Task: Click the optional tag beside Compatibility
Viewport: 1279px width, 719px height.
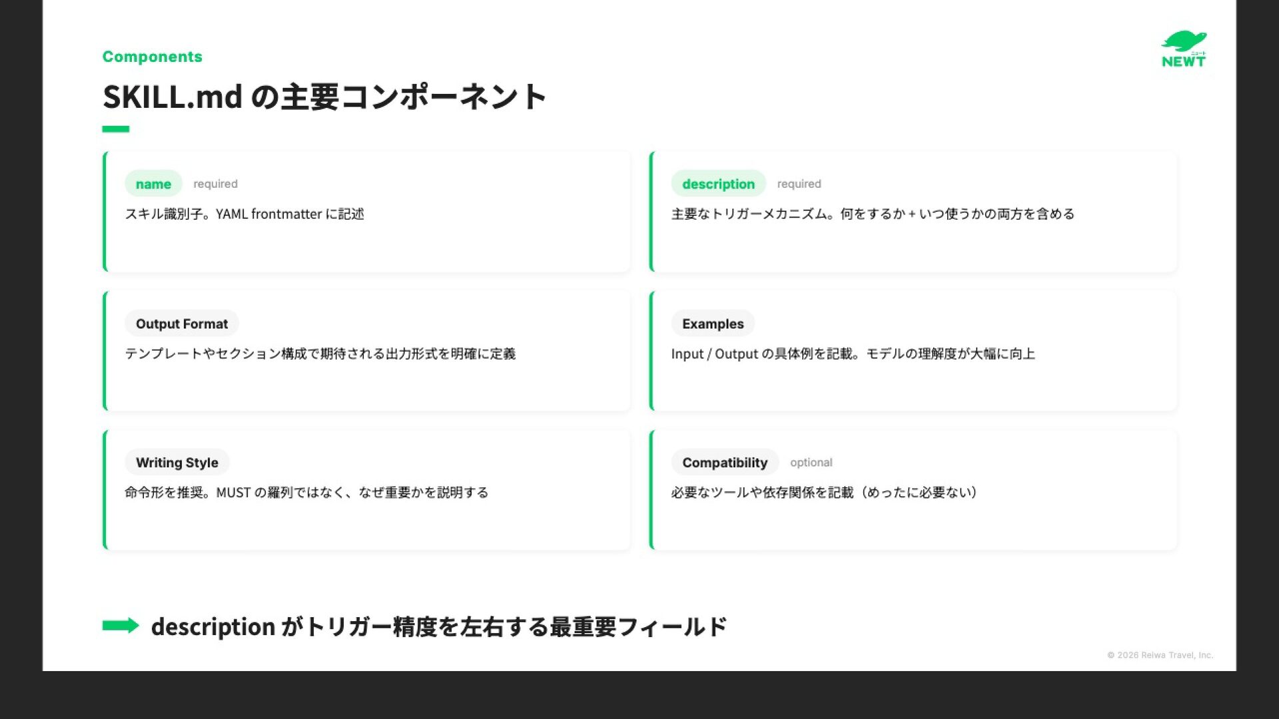Action: 811,463
